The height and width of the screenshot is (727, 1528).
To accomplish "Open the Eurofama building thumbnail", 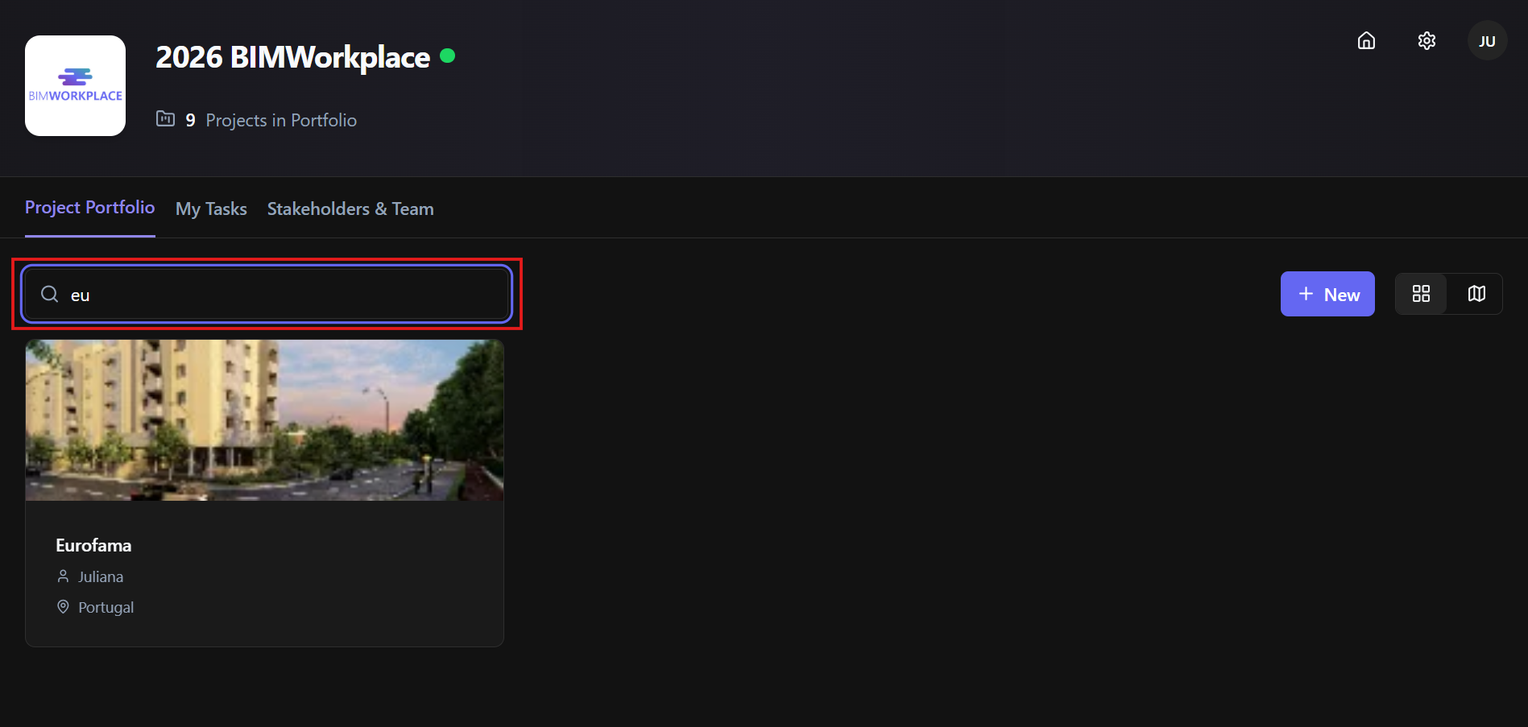I will tap(264, 419).
